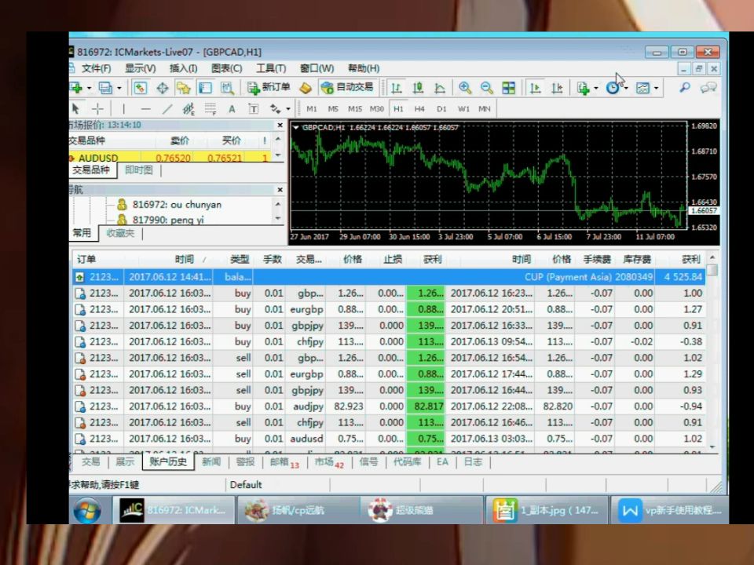Switch chart timeframe to H4
Image resolution: width=754 pixels, height=565 pixels.
[419, 109]
